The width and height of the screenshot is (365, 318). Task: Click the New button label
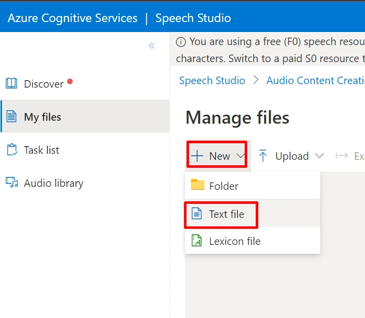coord(220,156)
